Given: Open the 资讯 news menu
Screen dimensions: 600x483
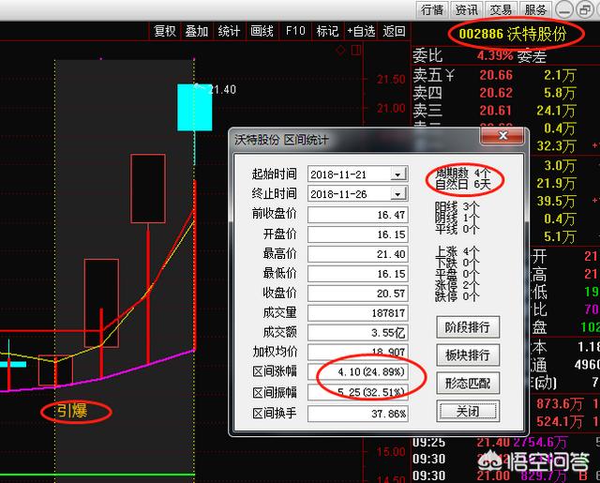Looking at the screenshot, I should tap(466, 9).
